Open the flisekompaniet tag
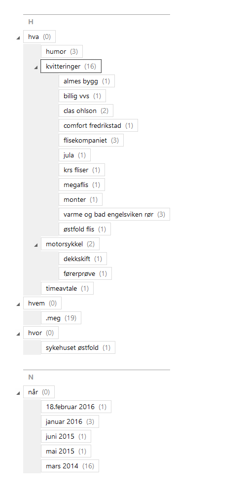 (91, 140)
